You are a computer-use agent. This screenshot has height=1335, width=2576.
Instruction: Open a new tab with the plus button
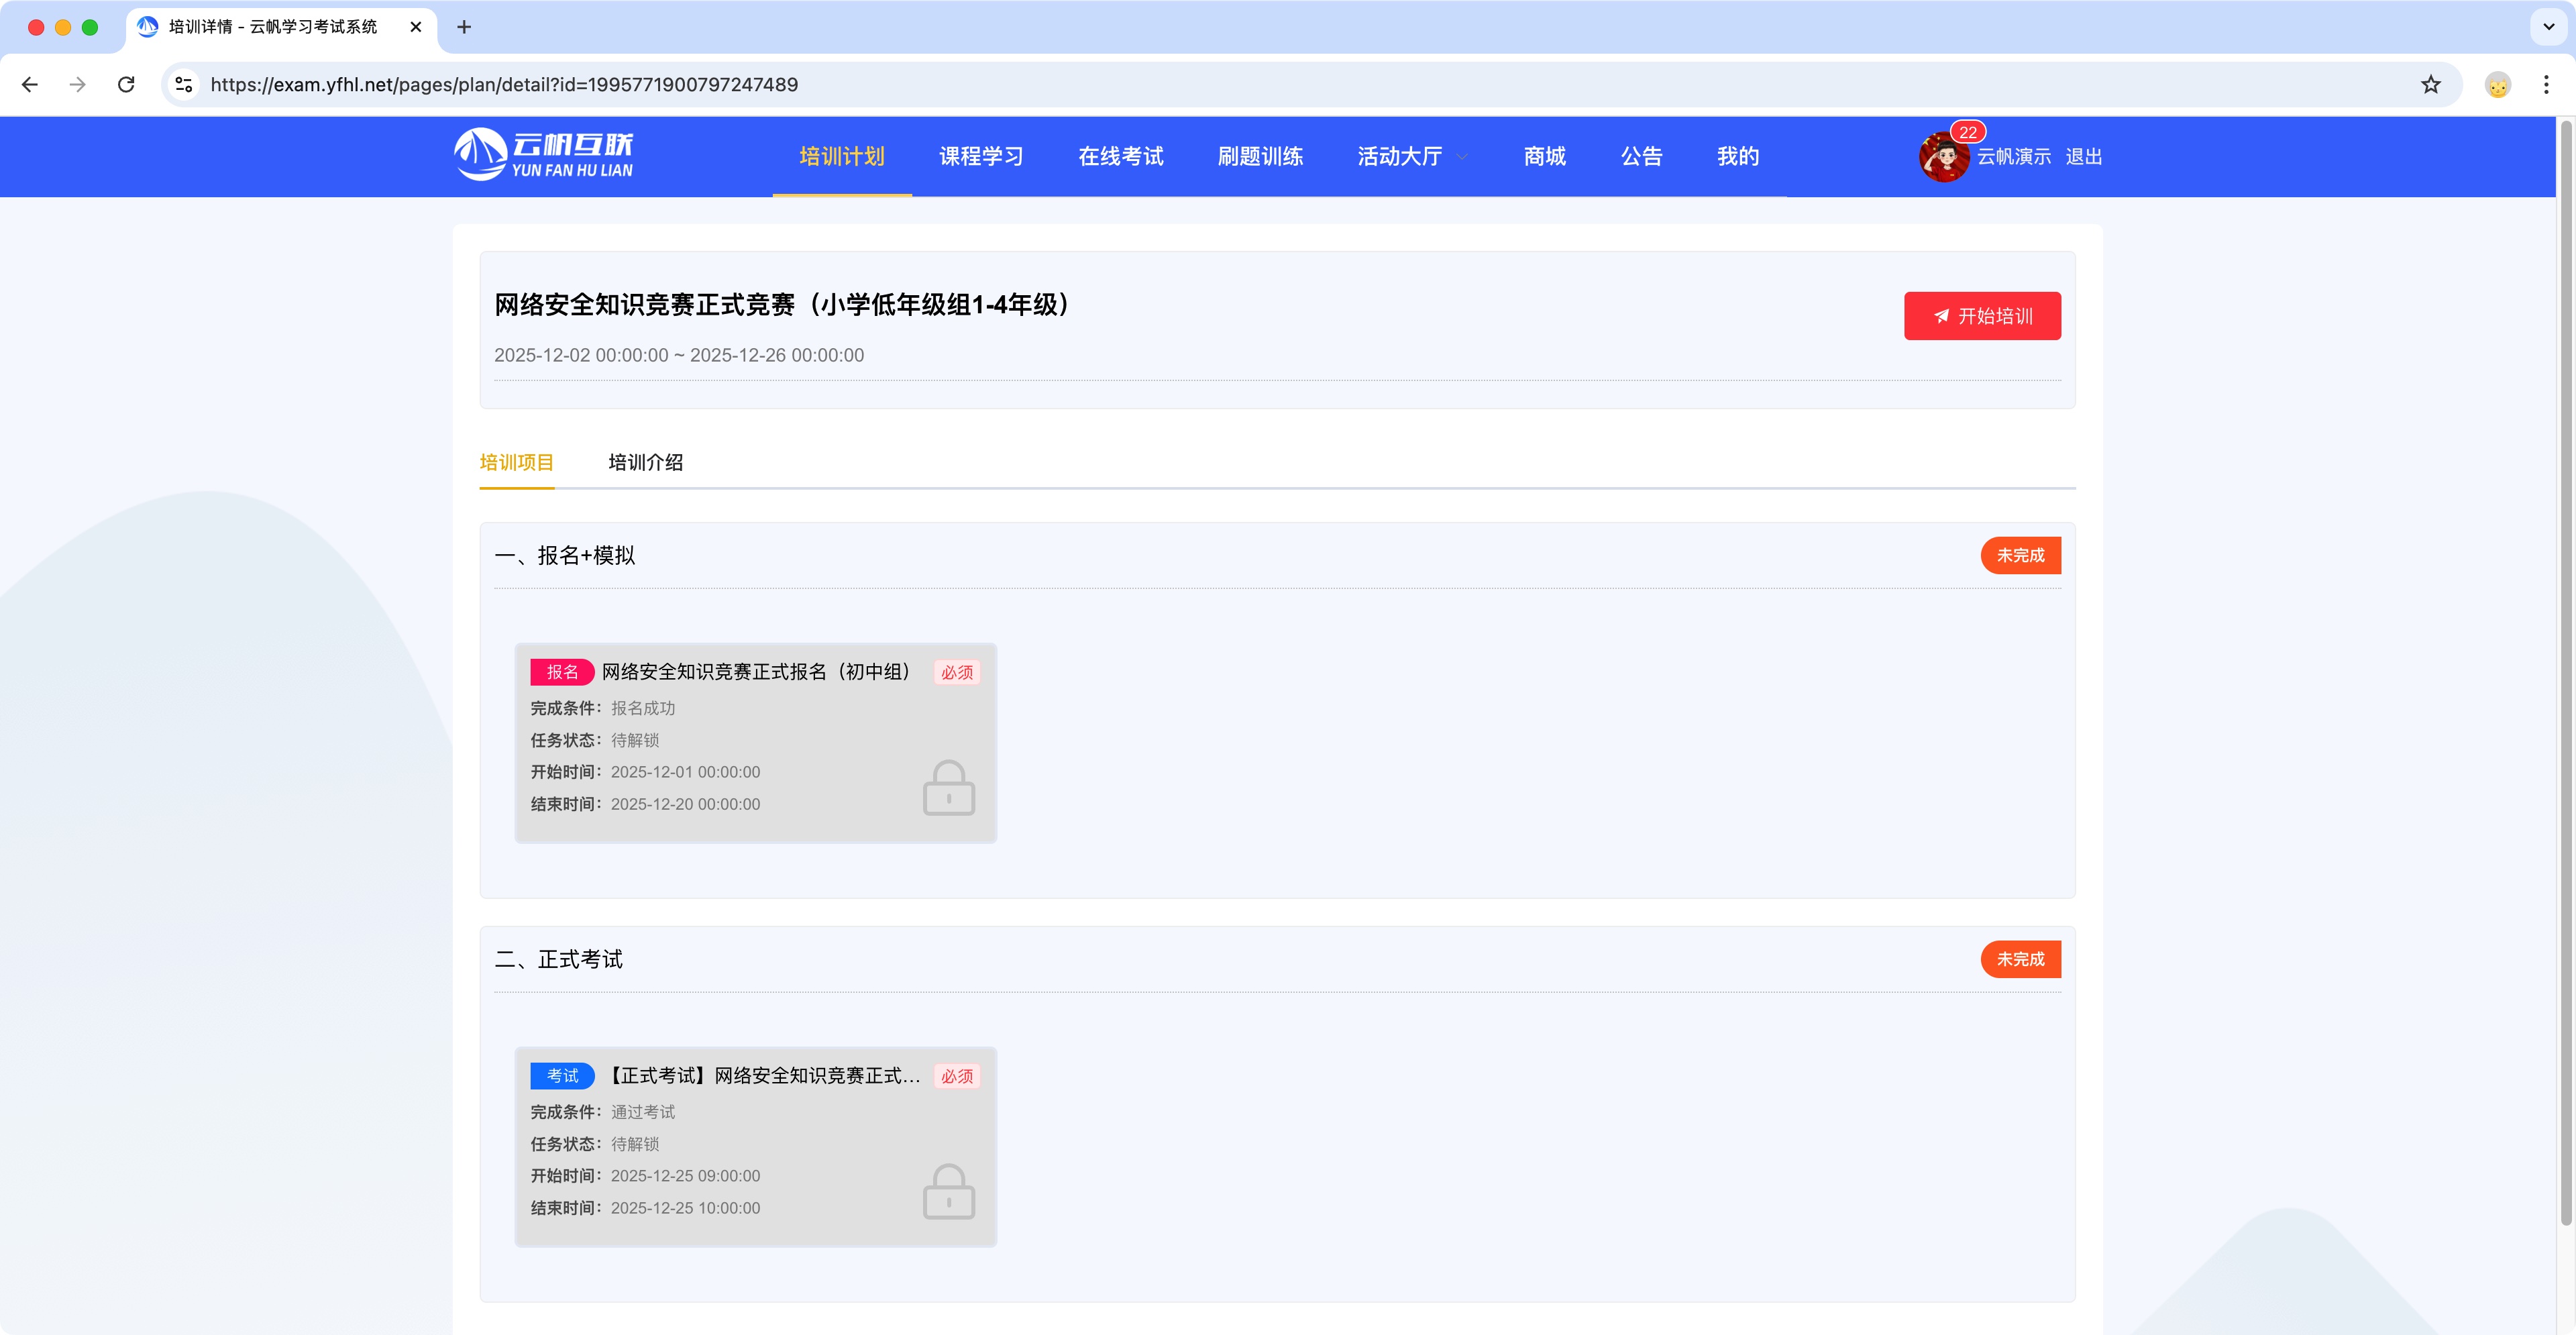coord(463,27)
